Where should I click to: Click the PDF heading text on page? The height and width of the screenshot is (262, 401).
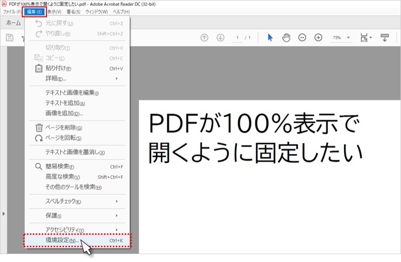(x=255, y=138)
